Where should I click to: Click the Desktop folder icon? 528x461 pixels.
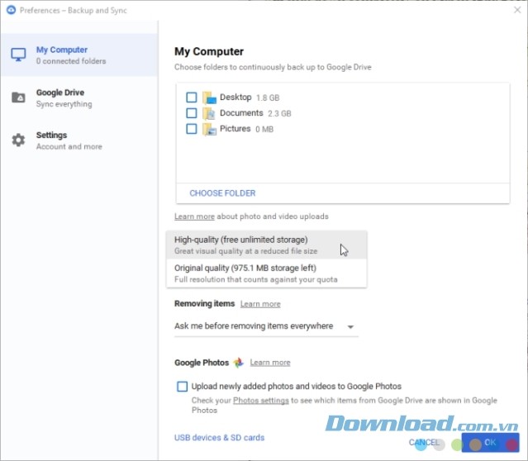[x=209, y=97]
